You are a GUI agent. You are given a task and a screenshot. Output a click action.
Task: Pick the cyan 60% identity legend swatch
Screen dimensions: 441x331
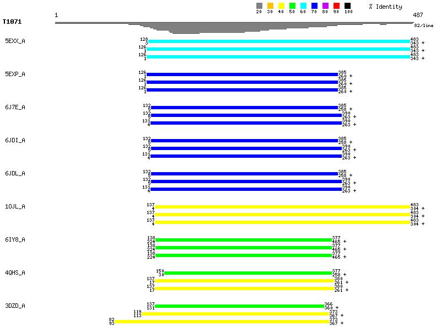(303, 6)
